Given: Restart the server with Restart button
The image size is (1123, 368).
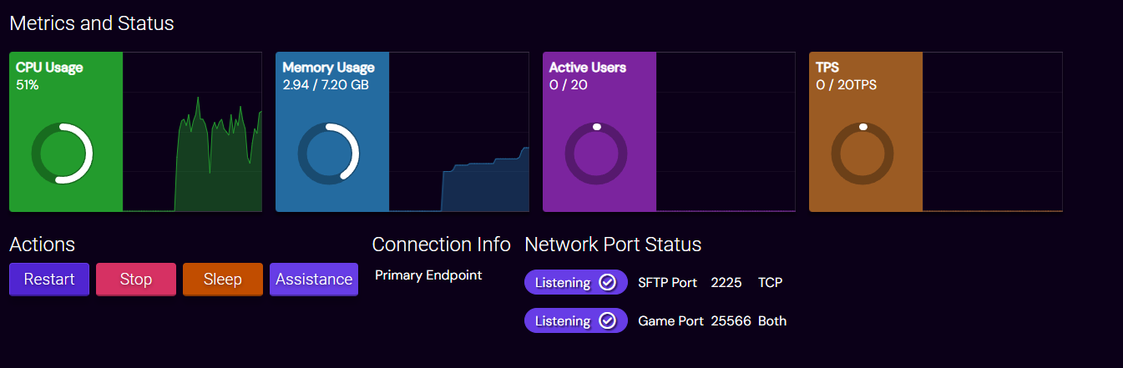Looking at the screenshot, I should pyautogui.click(x=49, y=280).
